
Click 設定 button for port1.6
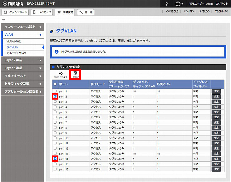(x=216, y=117)
